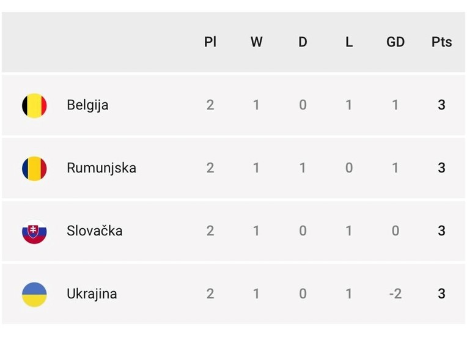Image resolution: width=467 pixels, height=340 pixels.
Task: Click Belgija's points value
Action: (441, 105)
